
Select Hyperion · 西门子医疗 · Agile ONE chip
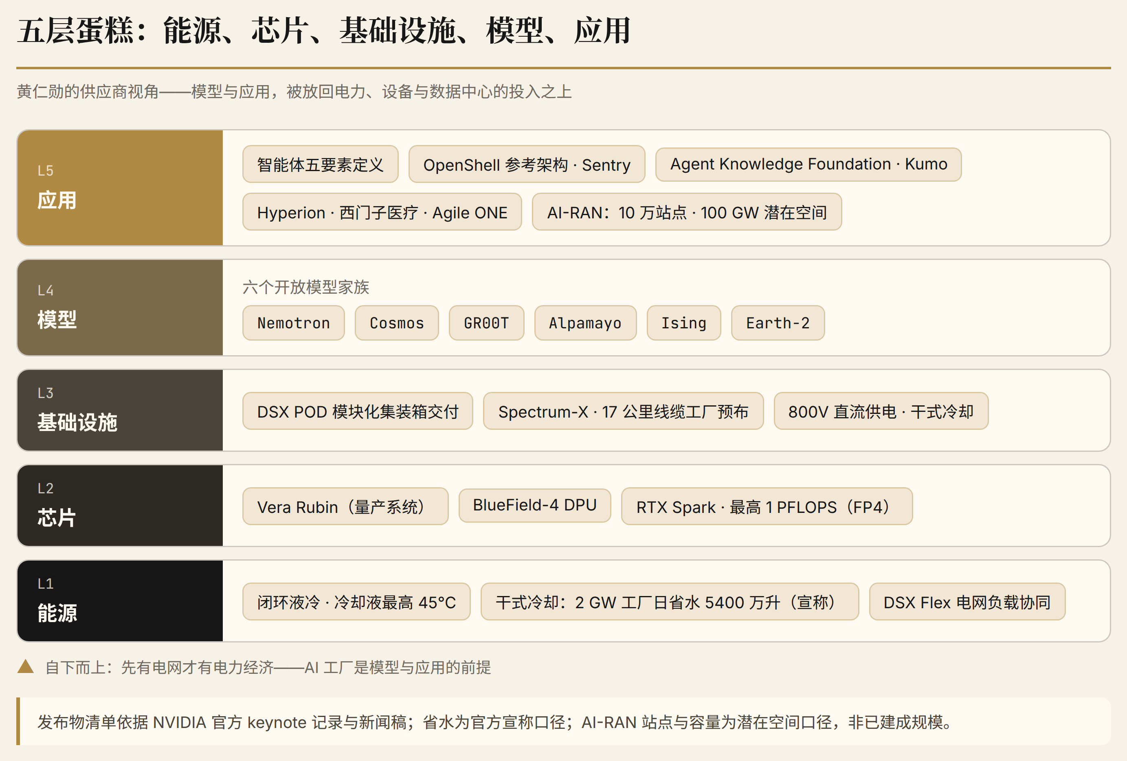pos(382,212)
